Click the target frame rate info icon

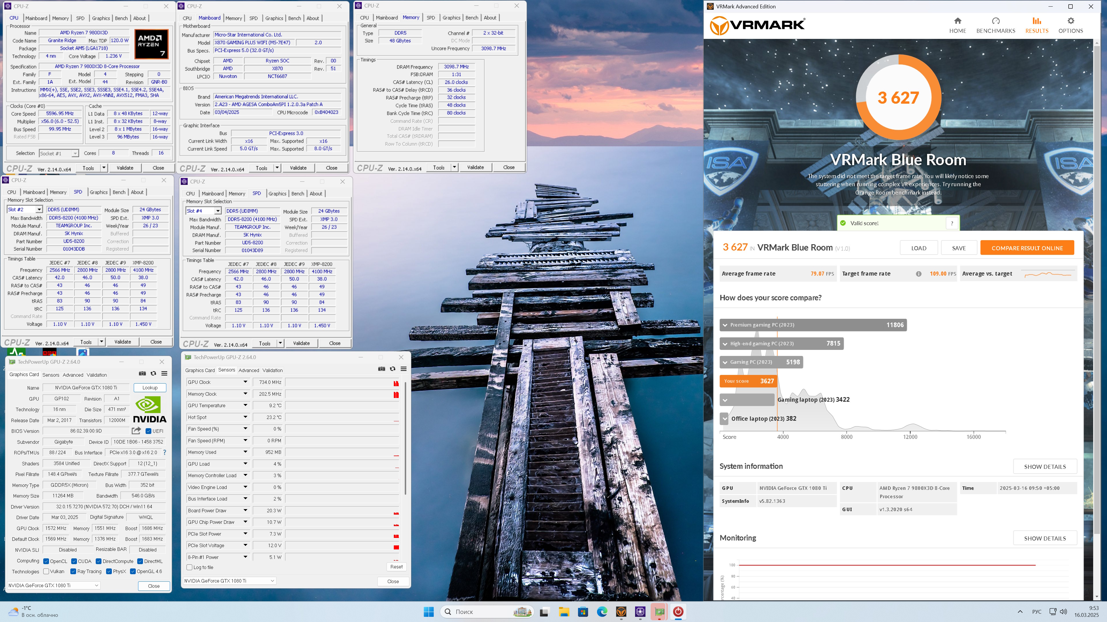point(918,274)
